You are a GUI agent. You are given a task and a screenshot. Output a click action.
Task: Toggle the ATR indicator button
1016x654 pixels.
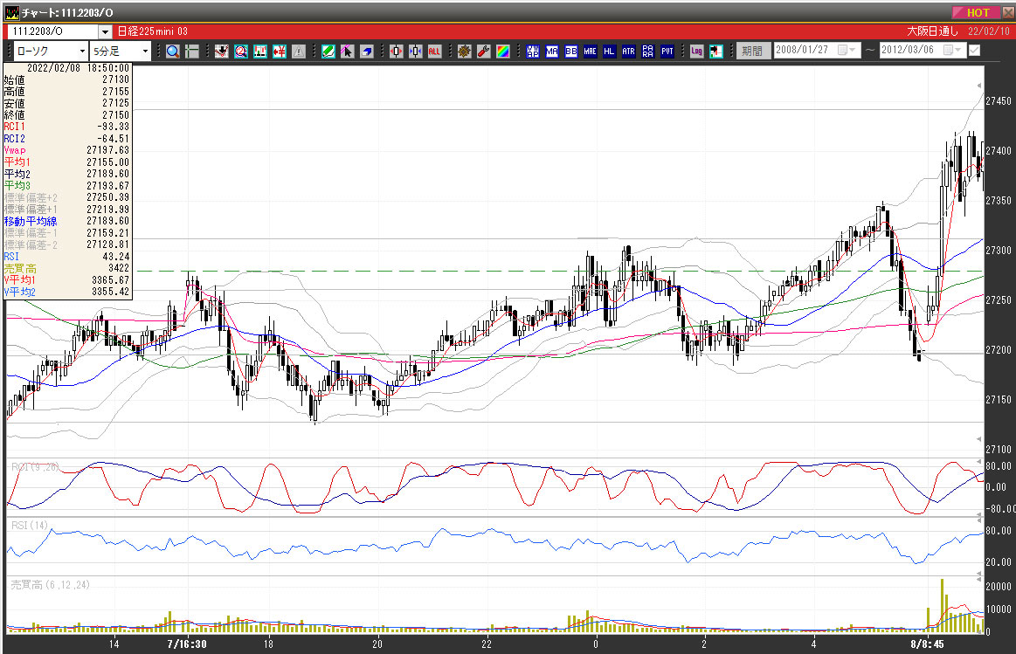(628, 52)
